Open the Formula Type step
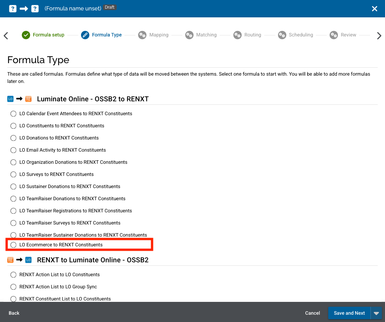This screenshot has height=322, width=385. point(107,35)
